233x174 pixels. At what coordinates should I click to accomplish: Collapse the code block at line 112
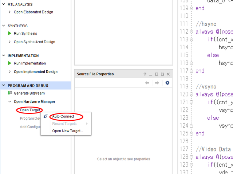click(191, 32)
